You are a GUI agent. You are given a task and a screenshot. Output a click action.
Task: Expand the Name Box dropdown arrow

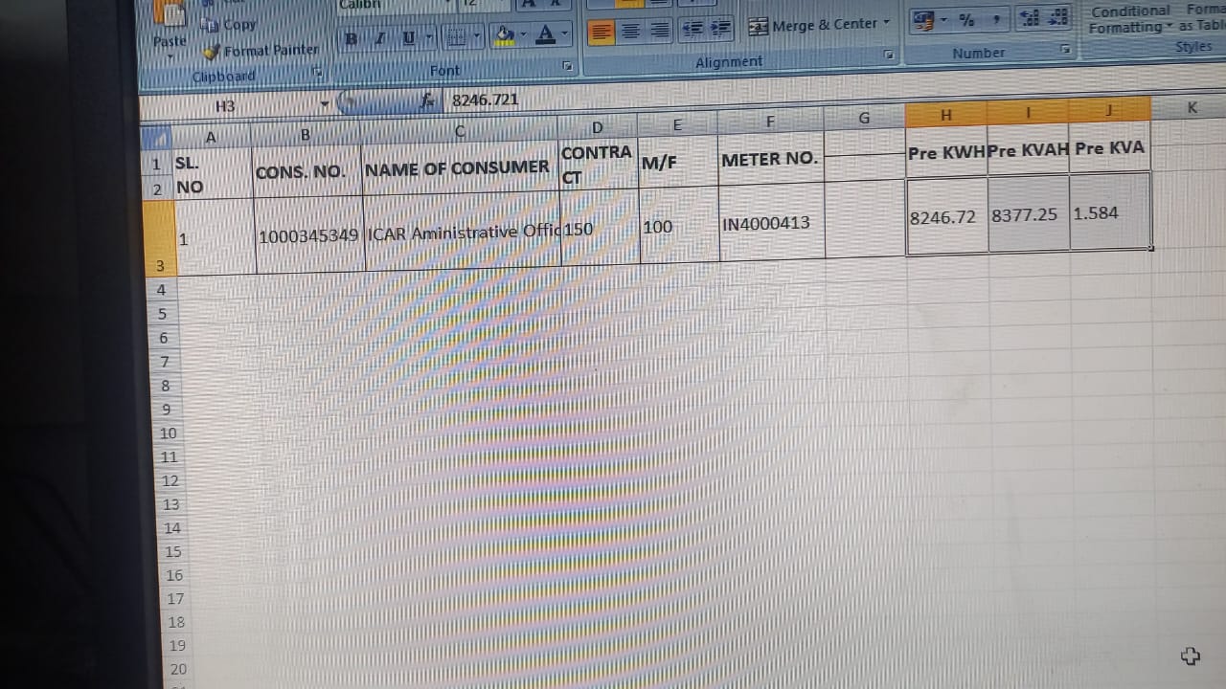(x=325, y=103)
